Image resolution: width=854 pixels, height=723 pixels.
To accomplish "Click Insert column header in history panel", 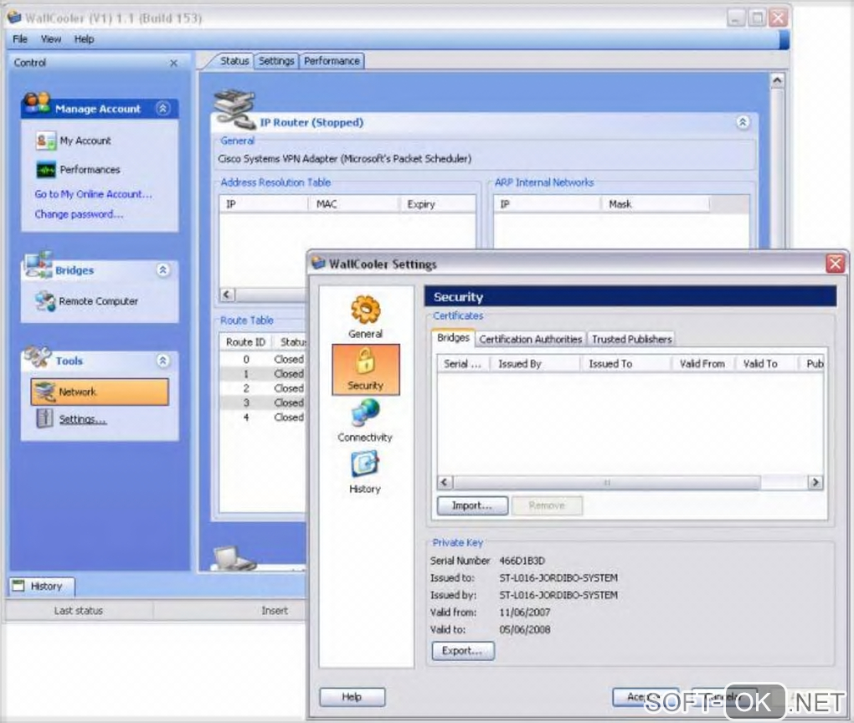I will click(x=275, y=611).
